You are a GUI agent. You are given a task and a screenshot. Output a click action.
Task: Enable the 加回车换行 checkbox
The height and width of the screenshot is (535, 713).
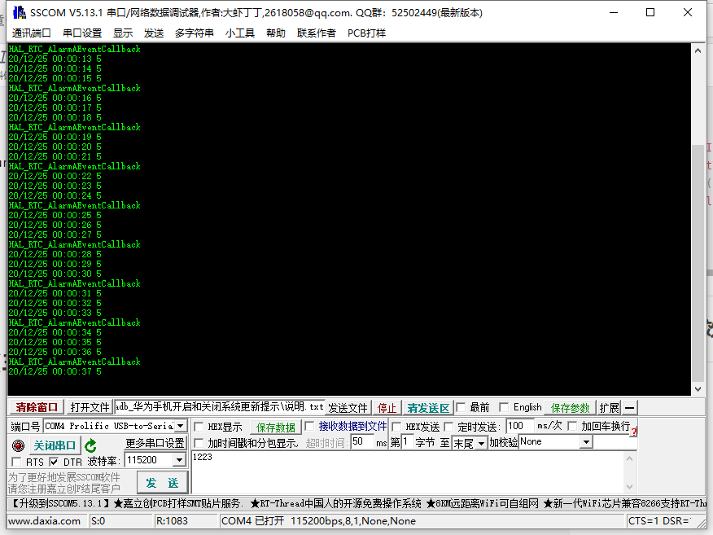pyautogui.click(x=572, y=426)
